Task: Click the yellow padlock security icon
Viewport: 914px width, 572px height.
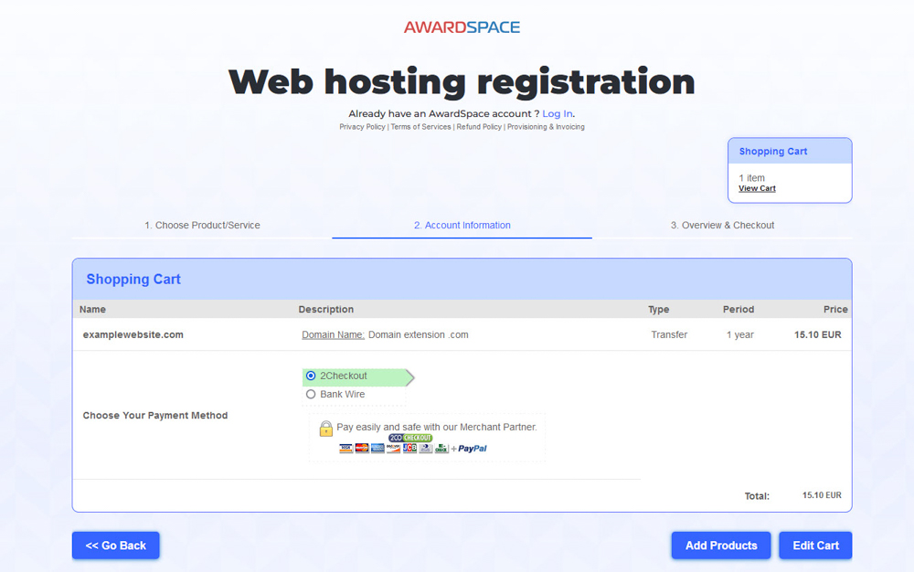Action: click(x=324, y=429)
